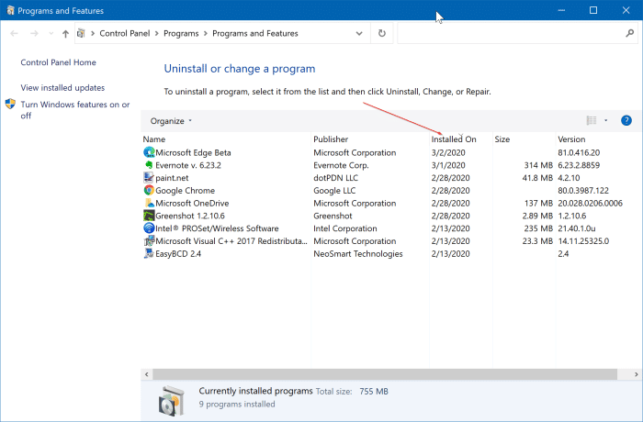This screenshot has width=643, height=422.
Task: Click the refresh button in address bar
Action: click(x=382, y=33)
